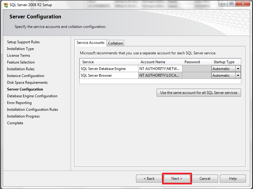Switch to the Service Accounts tab

[91, 43]
